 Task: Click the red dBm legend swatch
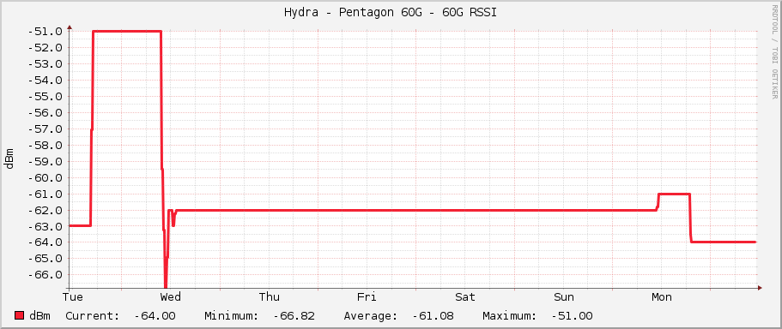tap(20, 315)
